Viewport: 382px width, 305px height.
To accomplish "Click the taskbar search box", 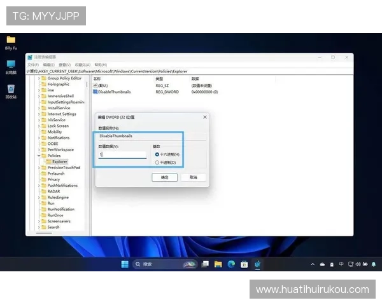I will click(165, 264).
